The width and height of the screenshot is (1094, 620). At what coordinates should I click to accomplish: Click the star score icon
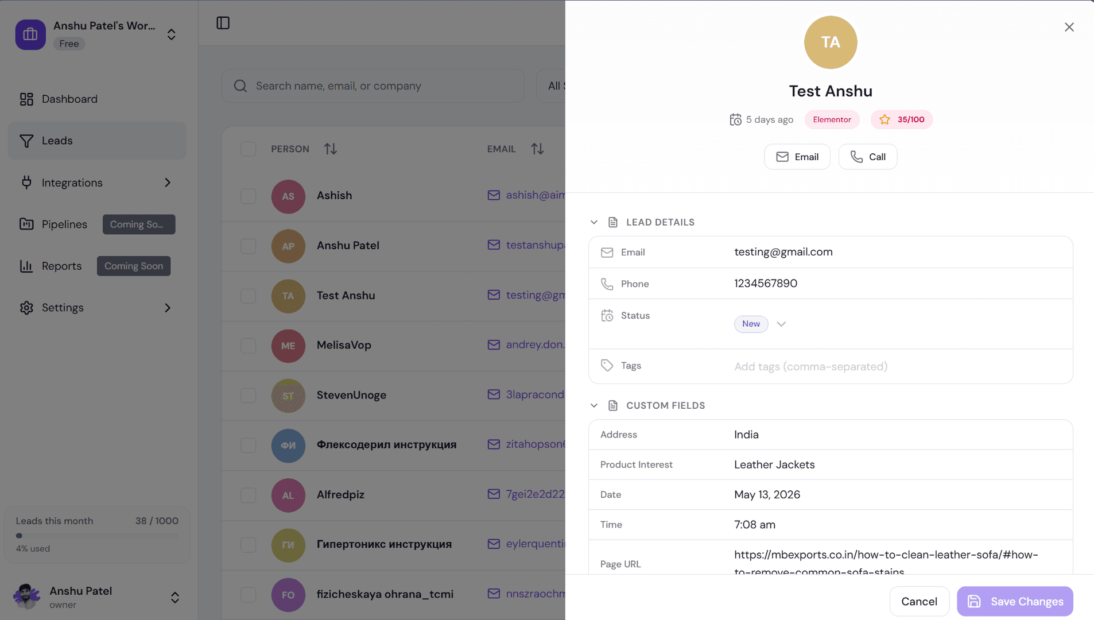coord(884,119)
